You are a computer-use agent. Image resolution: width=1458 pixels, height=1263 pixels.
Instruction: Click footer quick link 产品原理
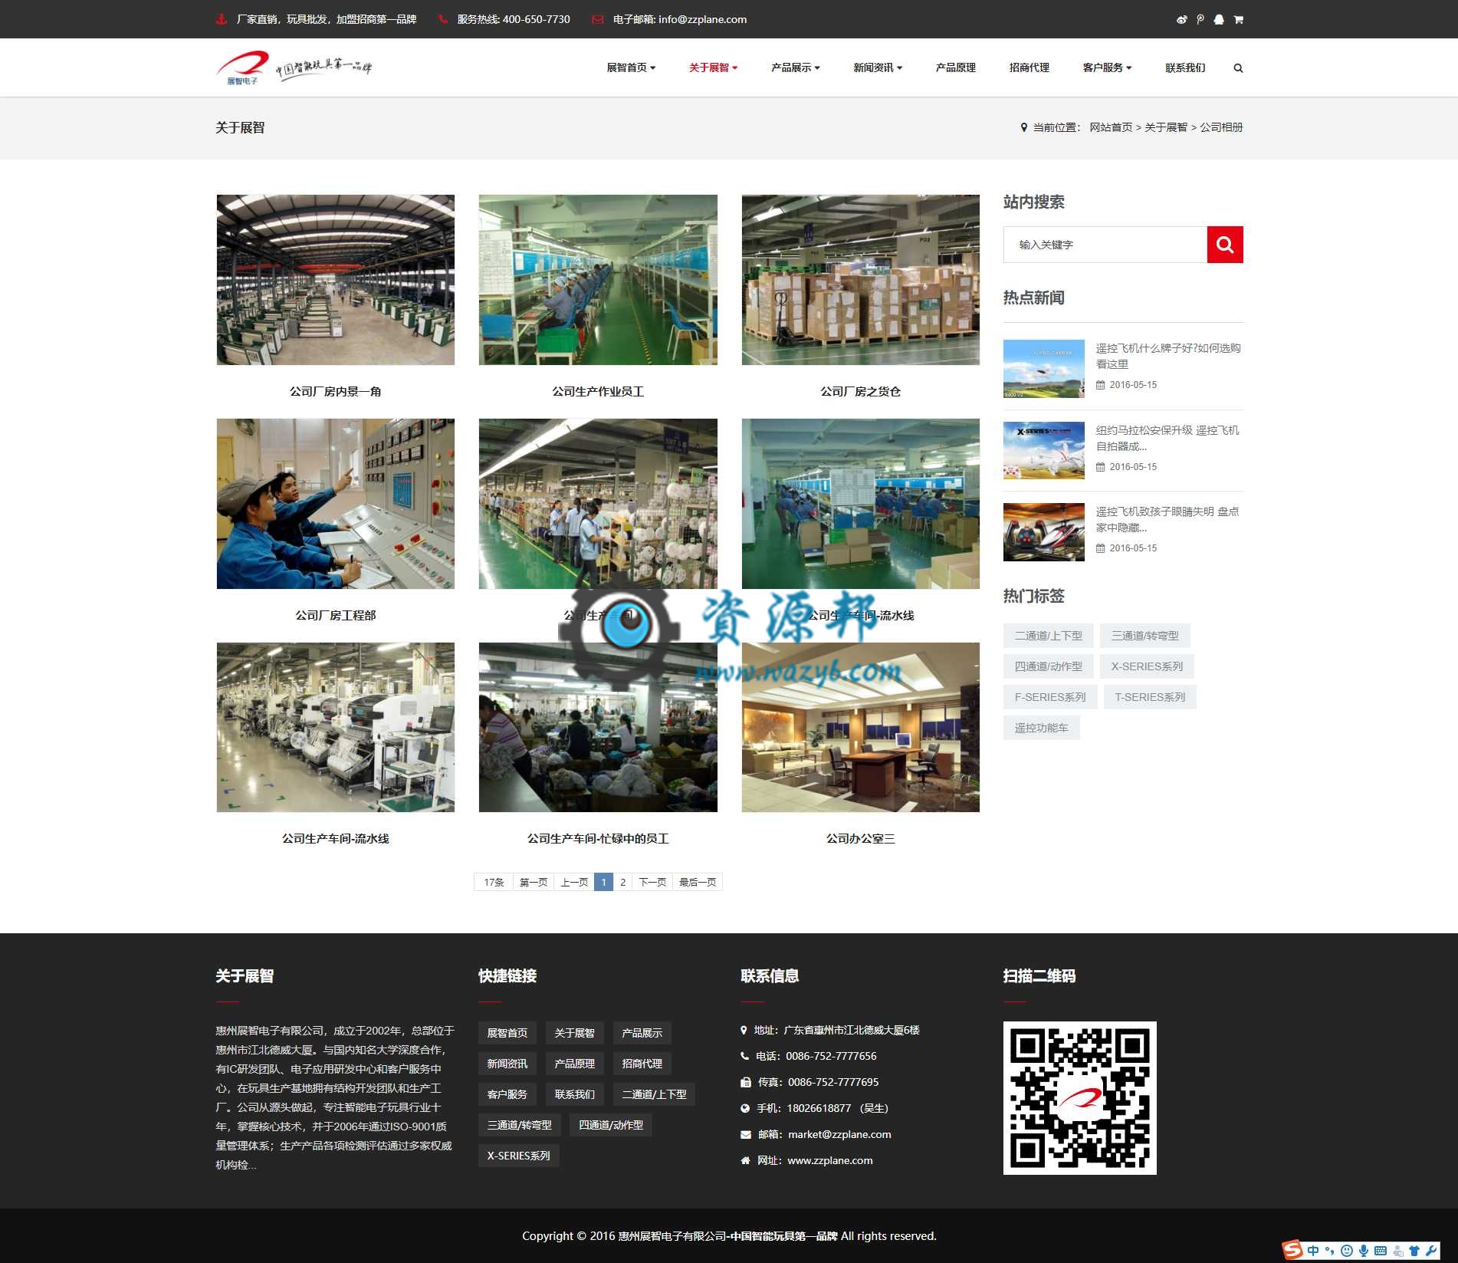click(x=574, y=1064)
